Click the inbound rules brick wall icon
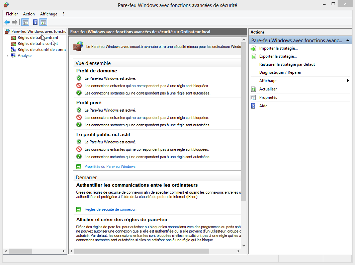The height and width of the screenshot is (265, 355). point(13,38)
